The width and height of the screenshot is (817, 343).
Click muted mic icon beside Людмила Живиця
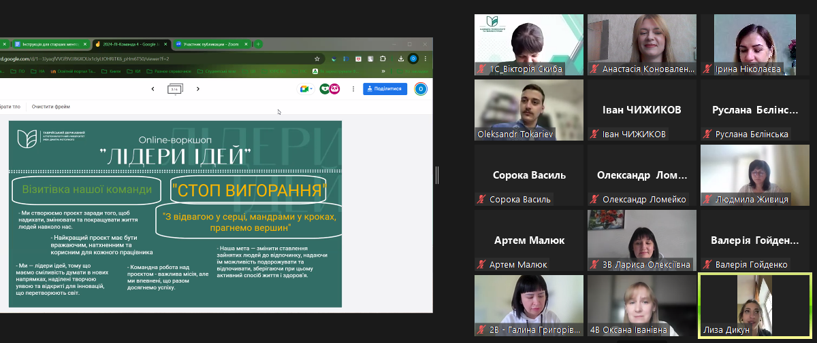pos(708,200)
